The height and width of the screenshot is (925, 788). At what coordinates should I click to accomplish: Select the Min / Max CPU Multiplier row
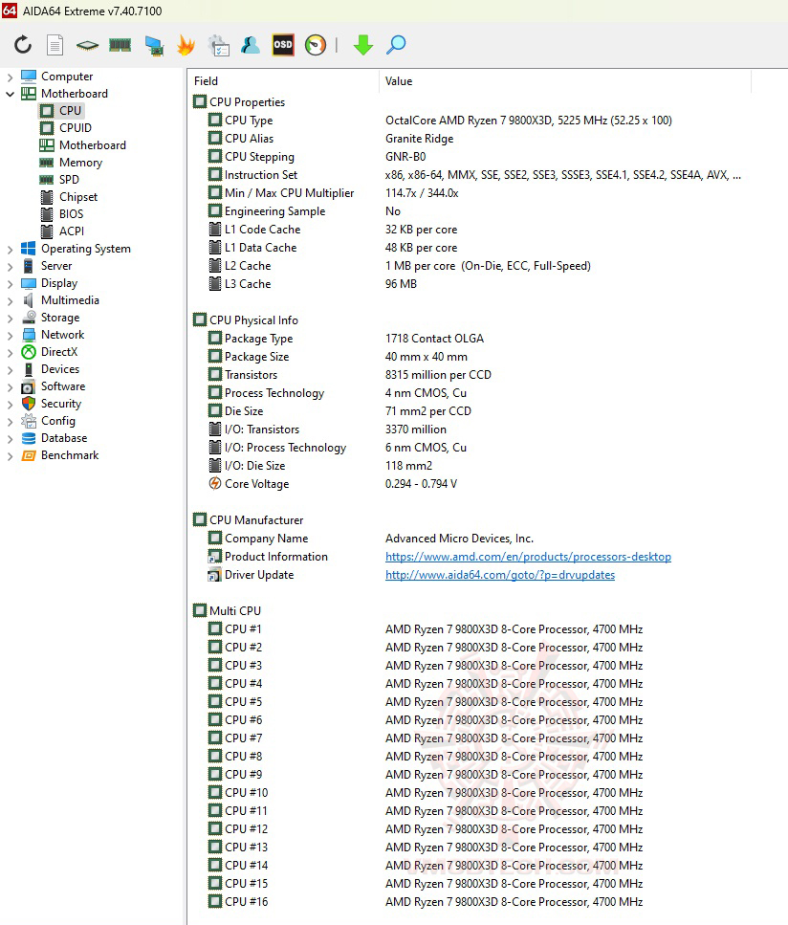[471, 193]
